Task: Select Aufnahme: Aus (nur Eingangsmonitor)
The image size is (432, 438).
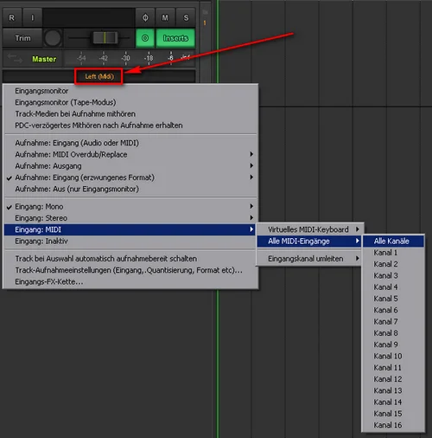Action: (130, 189)
